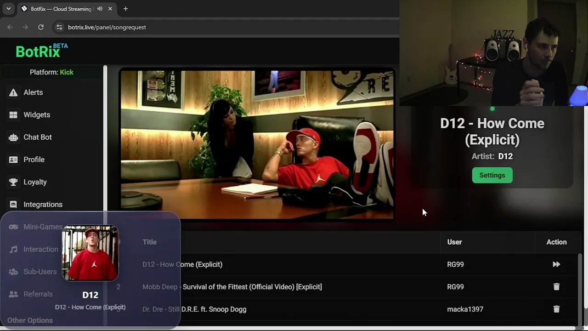This screenshot has width=588, height=331.
Task: Select the Integrations icon in sidebar
Action: [x=13, y=205]
